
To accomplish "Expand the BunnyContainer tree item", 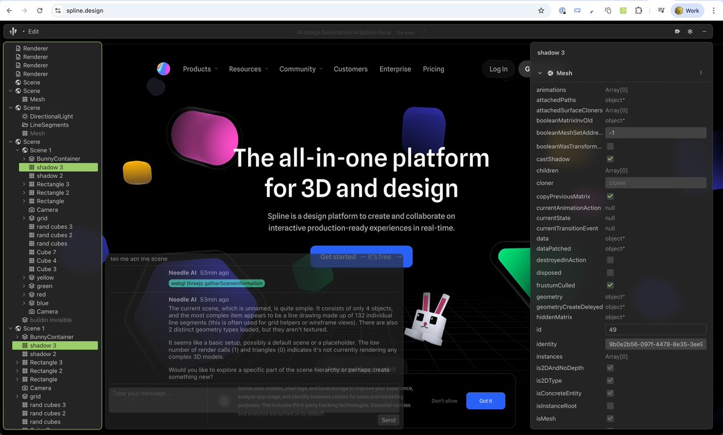I will 25,158.
